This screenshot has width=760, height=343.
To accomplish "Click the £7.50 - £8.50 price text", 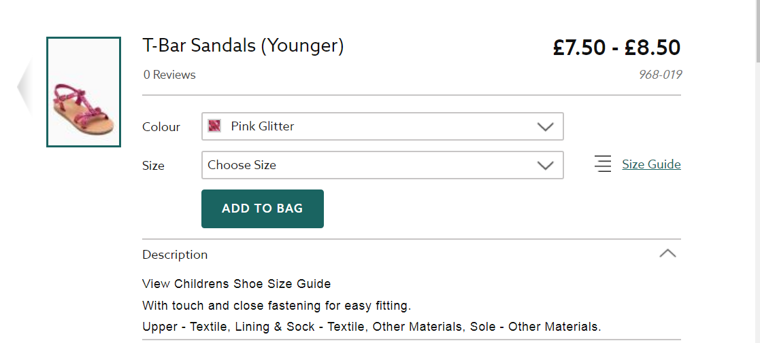I will point(616,48).
